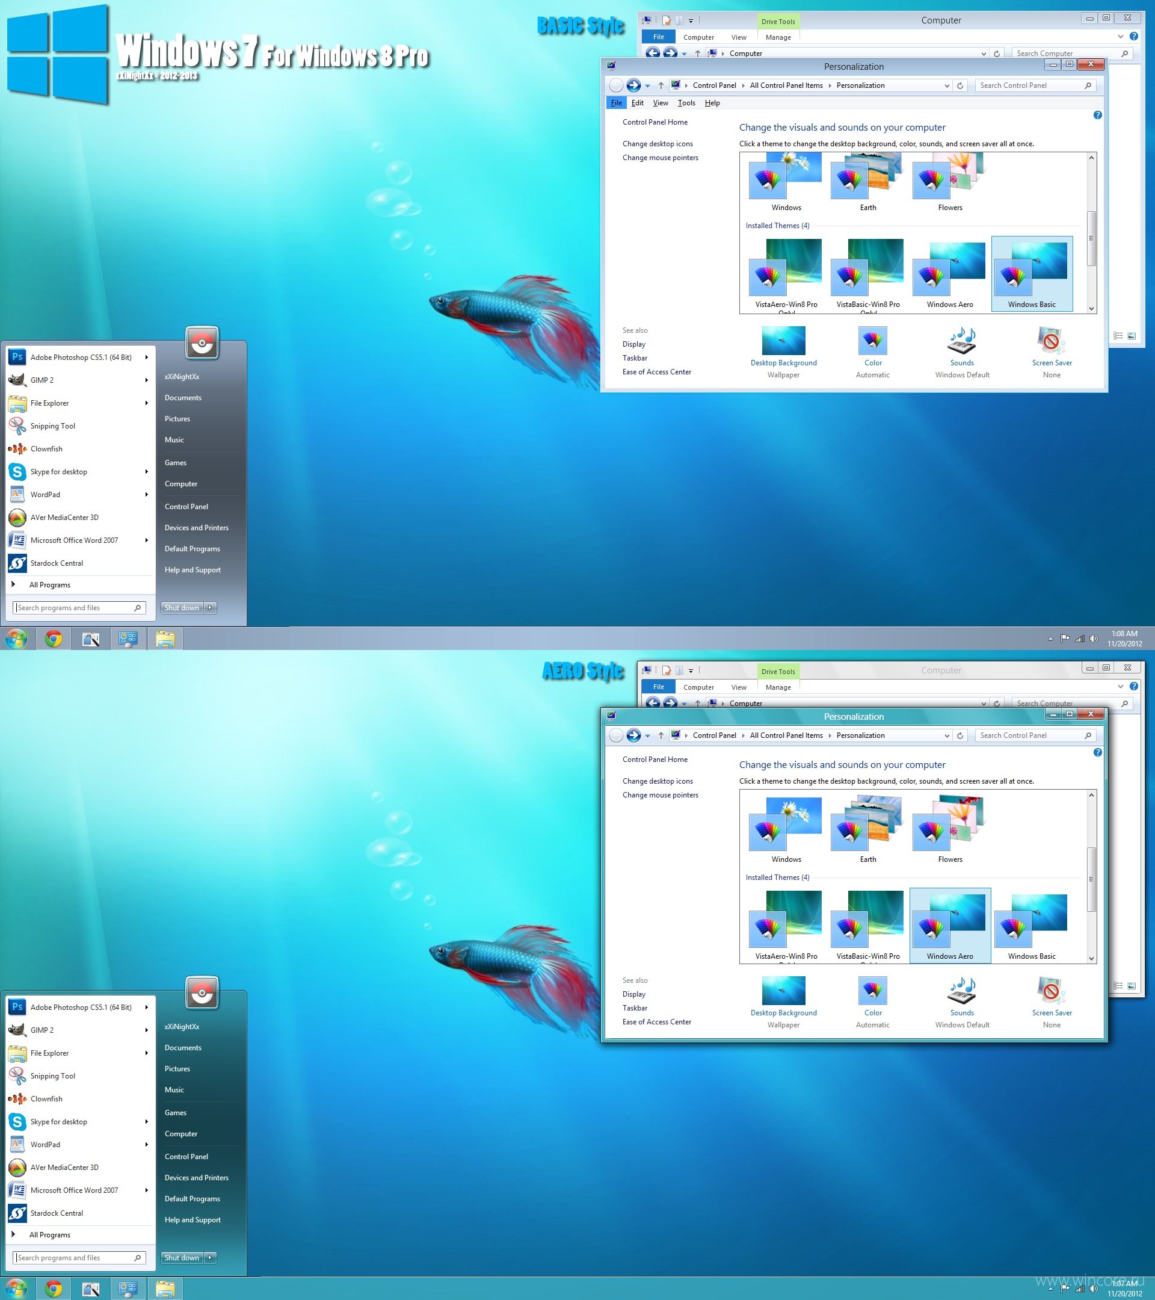Click Ease of Access Center in Aero Style window

(x=657, y=1022)
